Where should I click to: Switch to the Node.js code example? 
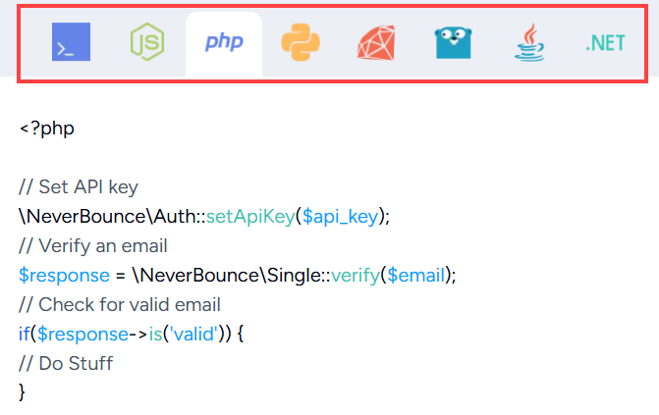pyautogui.click(x=147, y=42)
